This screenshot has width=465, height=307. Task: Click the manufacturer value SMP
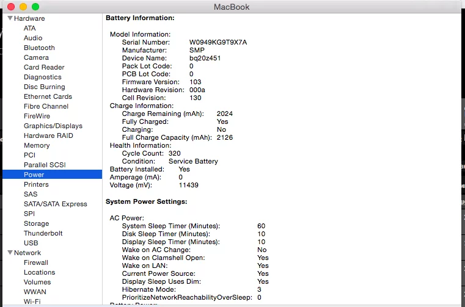point(197,51)
